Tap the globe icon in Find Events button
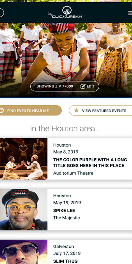 2,111
